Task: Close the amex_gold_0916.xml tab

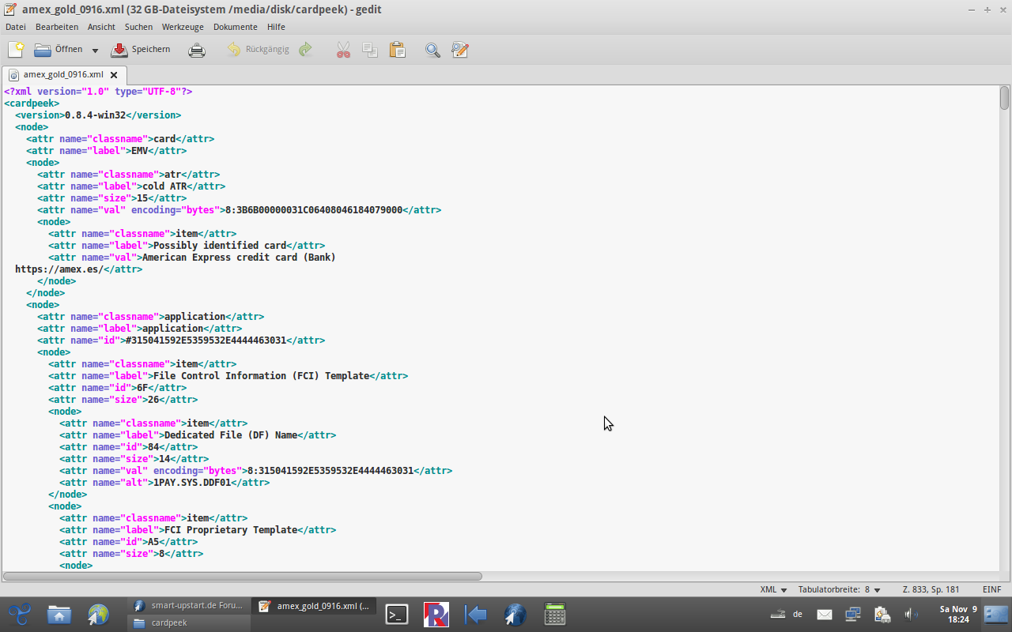Action: click(113, 75)
